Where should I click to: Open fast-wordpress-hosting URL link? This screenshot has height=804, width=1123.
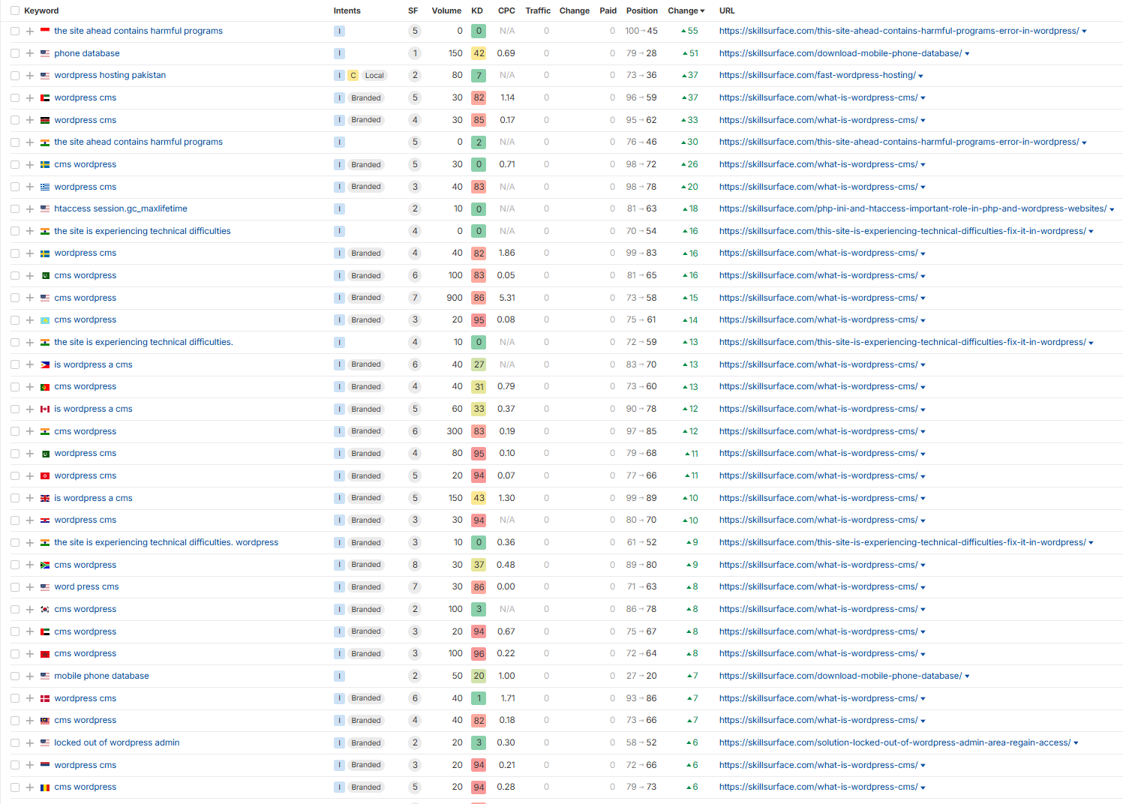click(x=818, y=75)
